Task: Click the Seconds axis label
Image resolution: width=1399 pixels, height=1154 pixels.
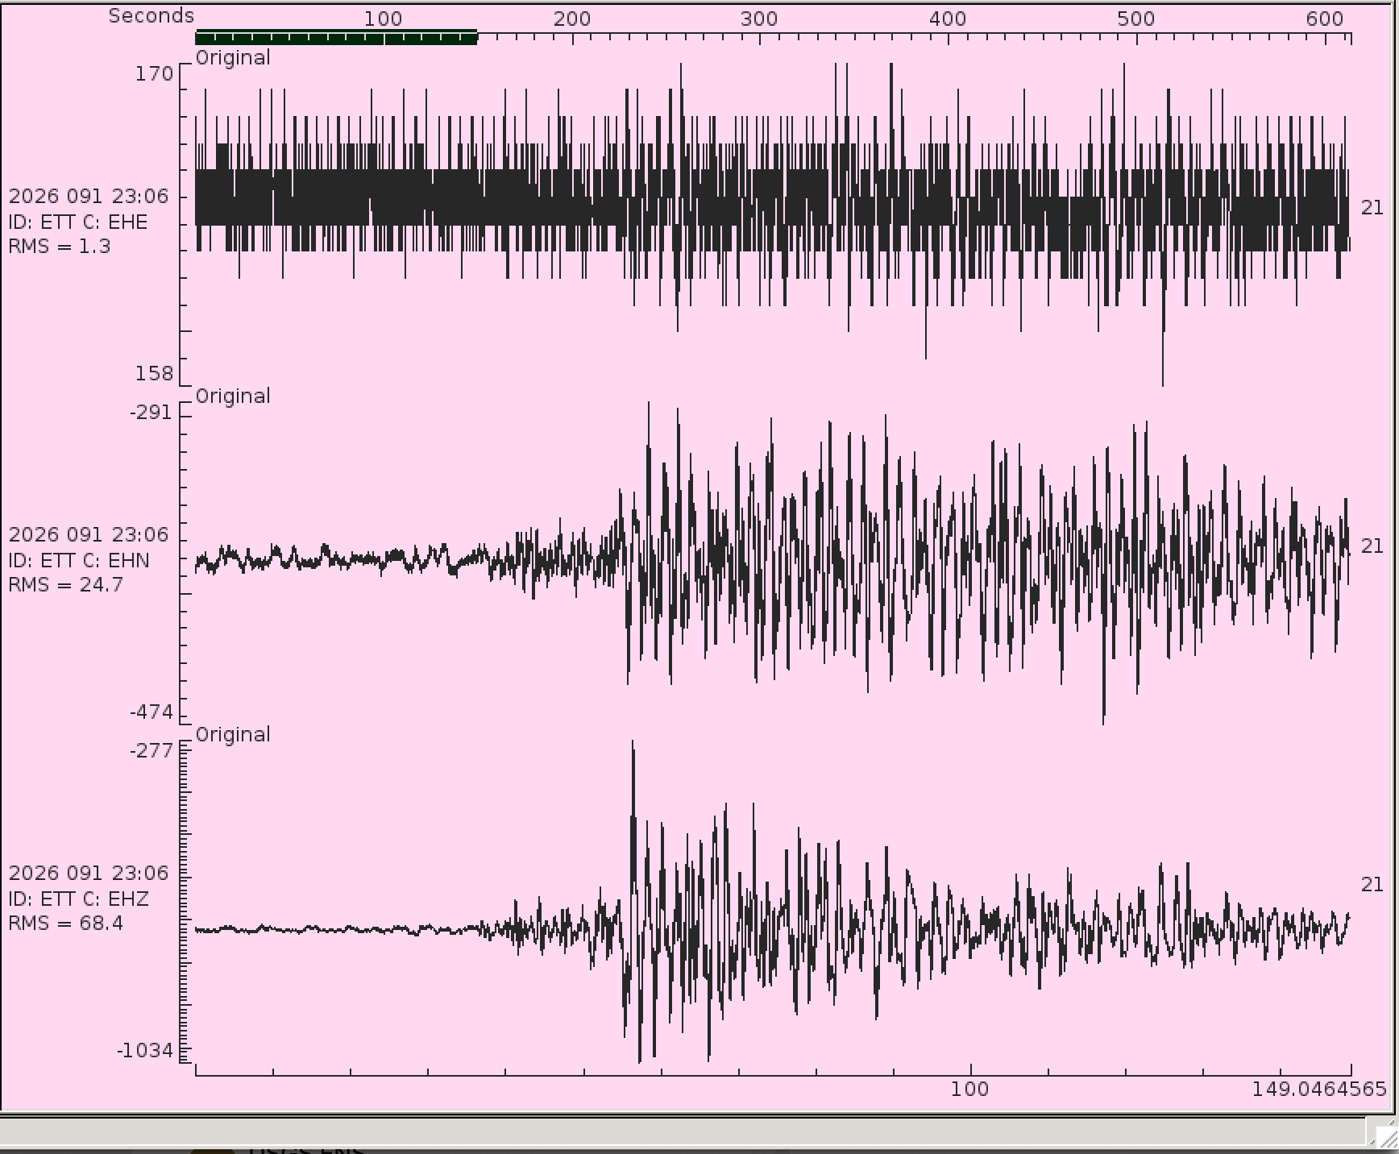Action: (151, 16)
